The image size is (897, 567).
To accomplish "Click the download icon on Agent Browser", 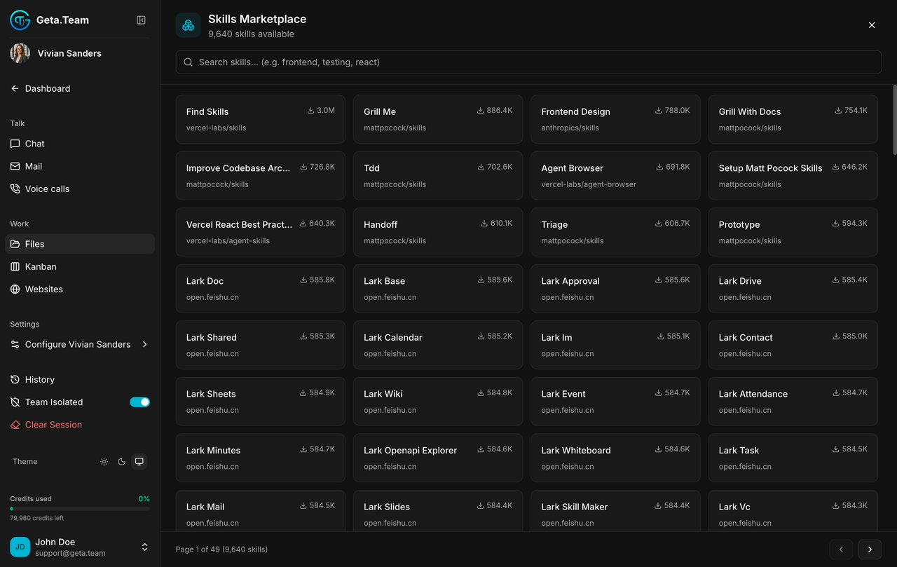I will (x=659, y=167).
